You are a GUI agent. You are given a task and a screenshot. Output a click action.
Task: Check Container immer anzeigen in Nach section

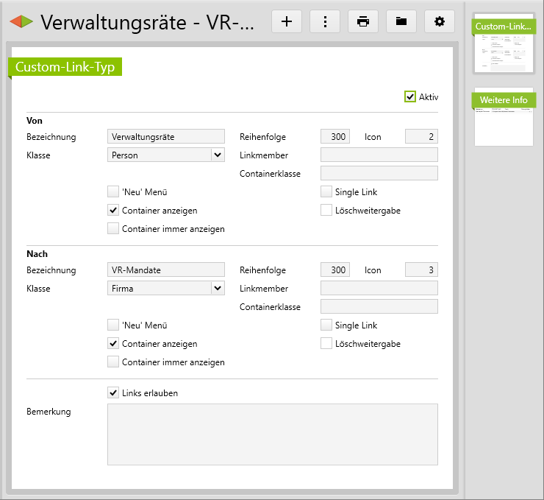[113, 362]
